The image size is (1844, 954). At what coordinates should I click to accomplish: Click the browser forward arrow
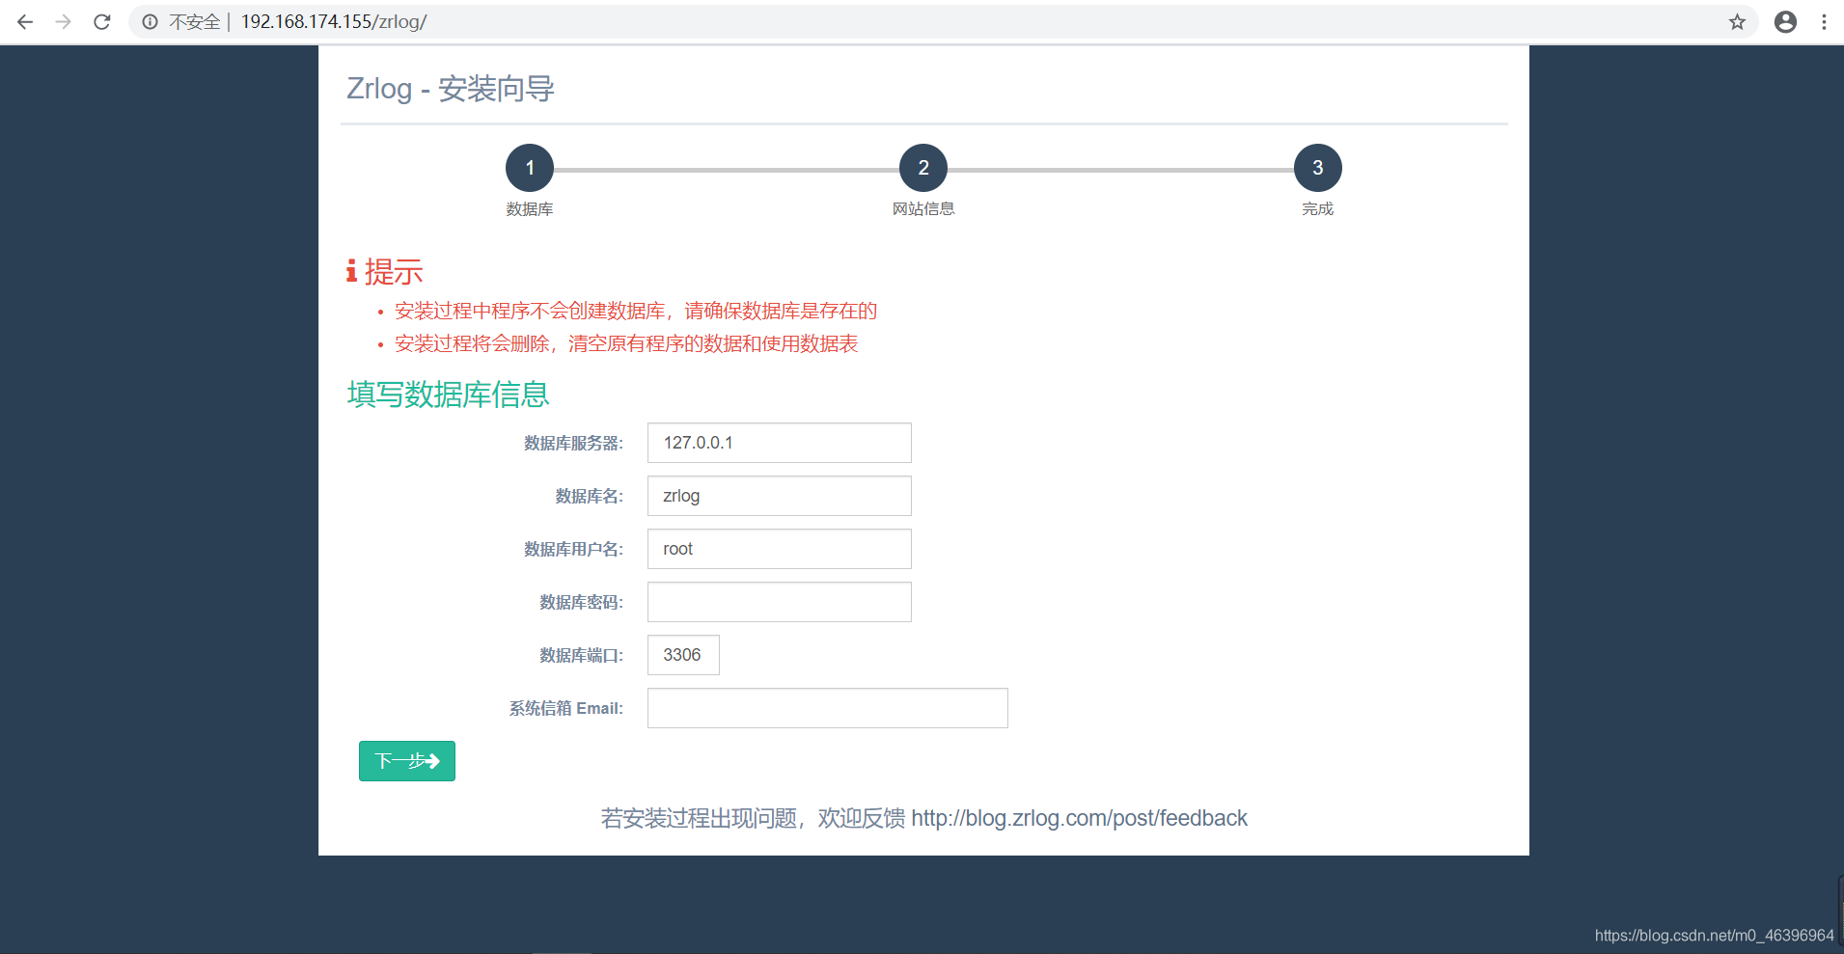64,21
